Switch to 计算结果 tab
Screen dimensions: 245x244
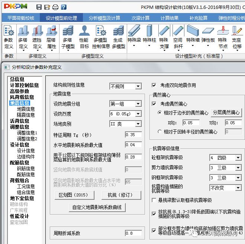[170, 18]
